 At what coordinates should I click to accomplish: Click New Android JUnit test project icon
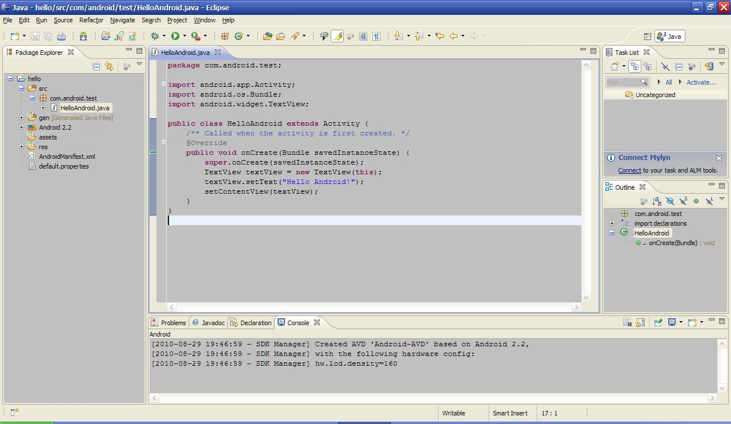point(119,36)
